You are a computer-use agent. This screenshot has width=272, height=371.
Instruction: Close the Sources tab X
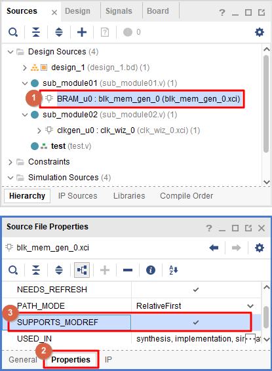54,12
